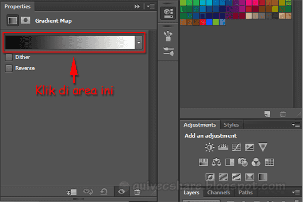This screenshot has width=303, height=202.
Task: Add a Threshold adjustment
Action: 236,177
